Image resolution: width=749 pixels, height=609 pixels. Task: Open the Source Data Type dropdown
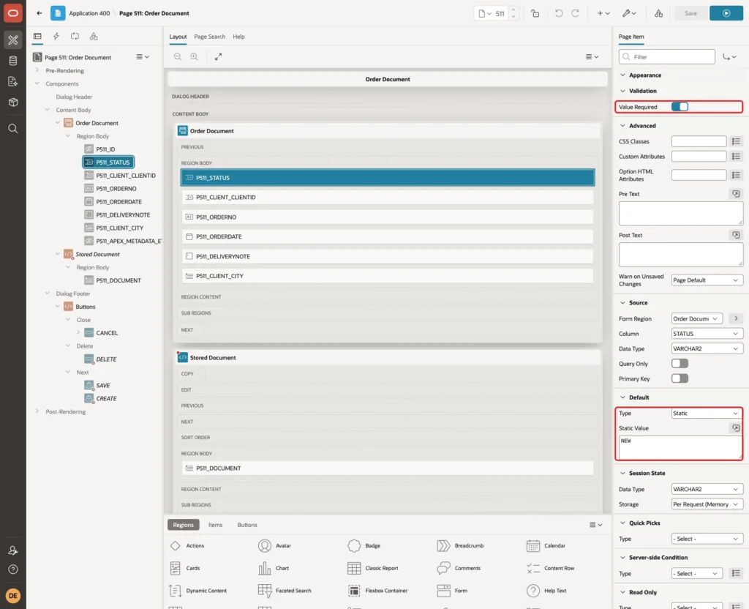(x=707, y=348)
